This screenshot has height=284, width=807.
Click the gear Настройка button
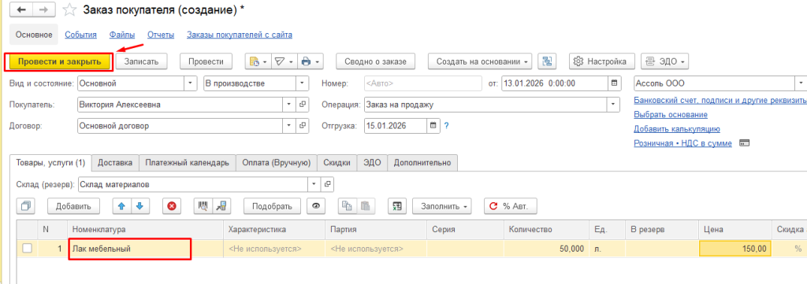pyautogui.click(x=602, y=61)
